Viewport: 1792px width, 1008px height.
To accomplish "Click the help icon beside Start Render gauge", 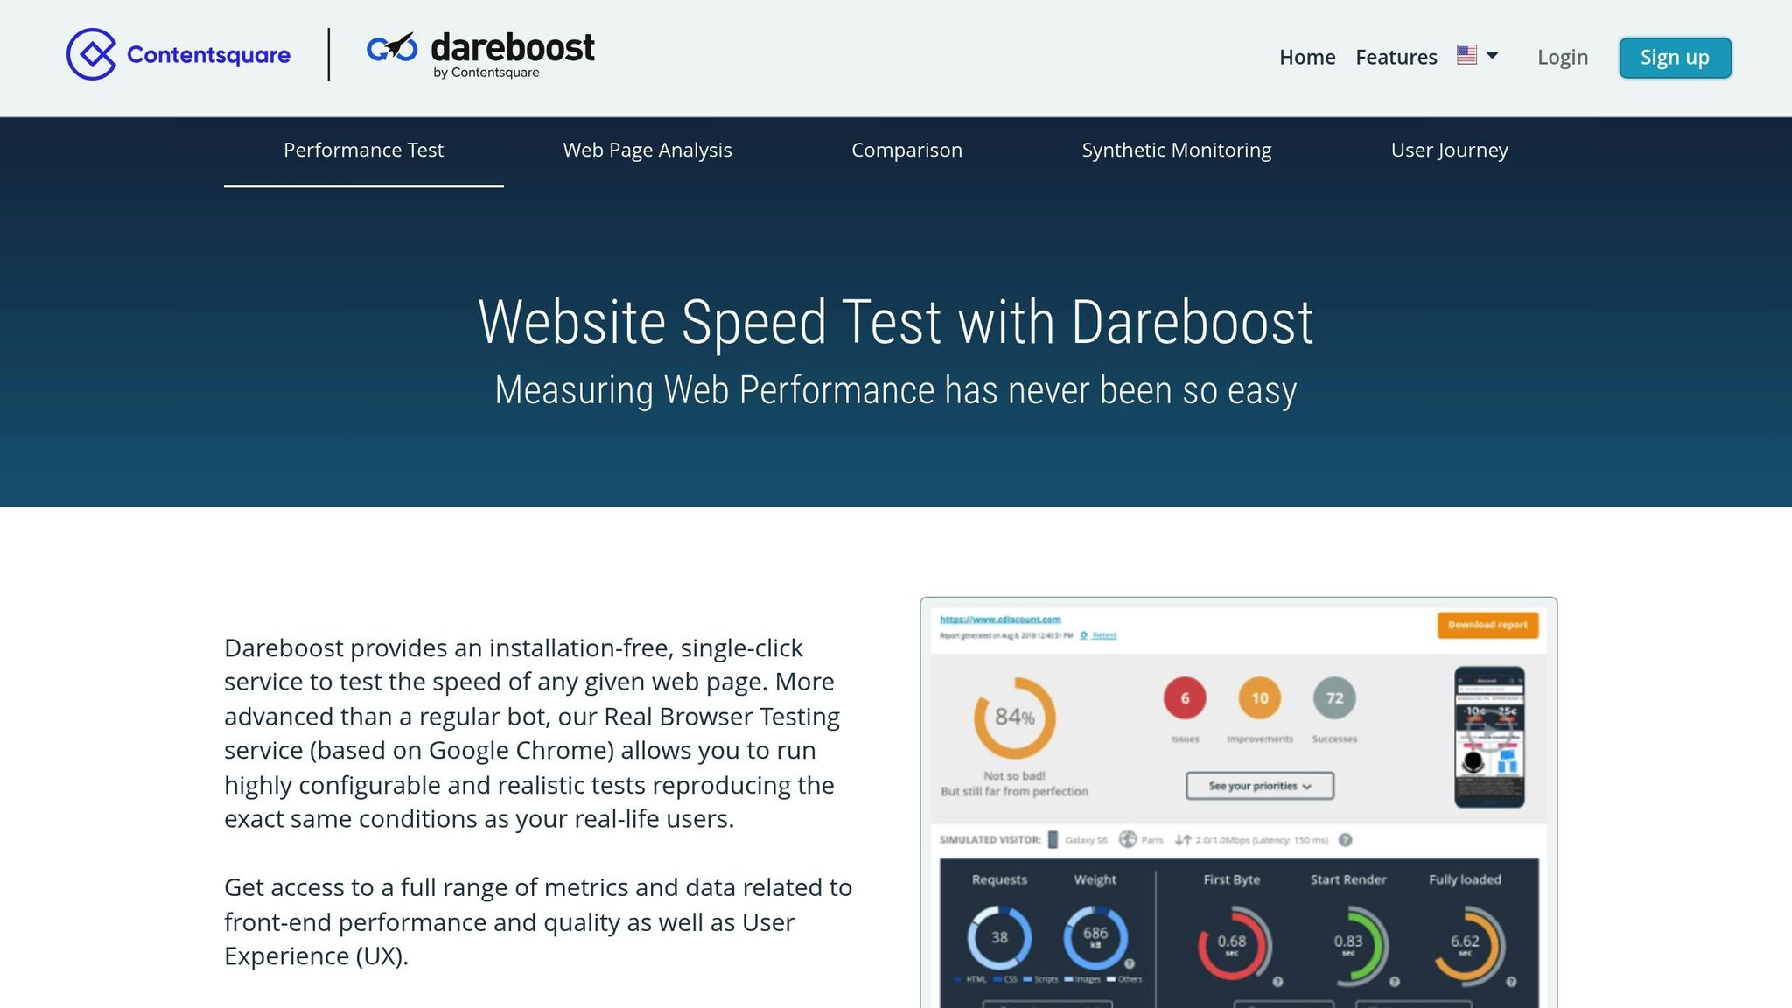I will pyautogui.click(x=1395, y=982).
